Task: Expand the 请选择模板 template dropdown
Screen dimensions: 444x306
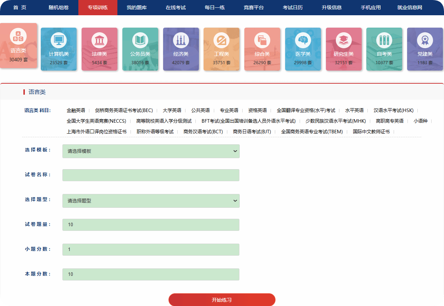Action: pyautogui.click(x=151, y=151)
